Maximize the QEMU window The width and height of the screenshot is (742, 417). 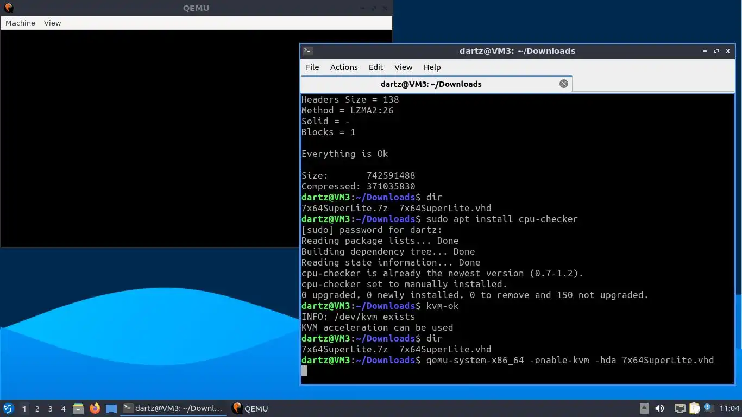coord(374,8)
